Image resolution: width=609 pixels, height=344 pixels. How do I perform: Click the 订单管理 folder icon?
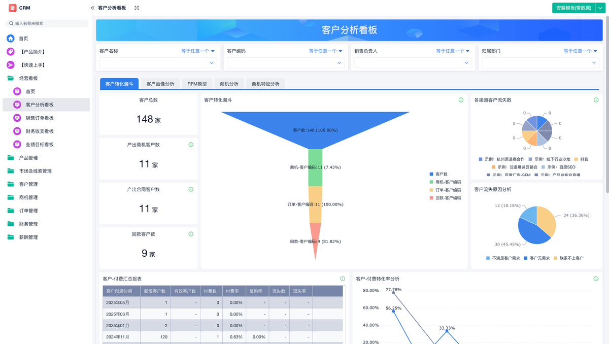11,211
